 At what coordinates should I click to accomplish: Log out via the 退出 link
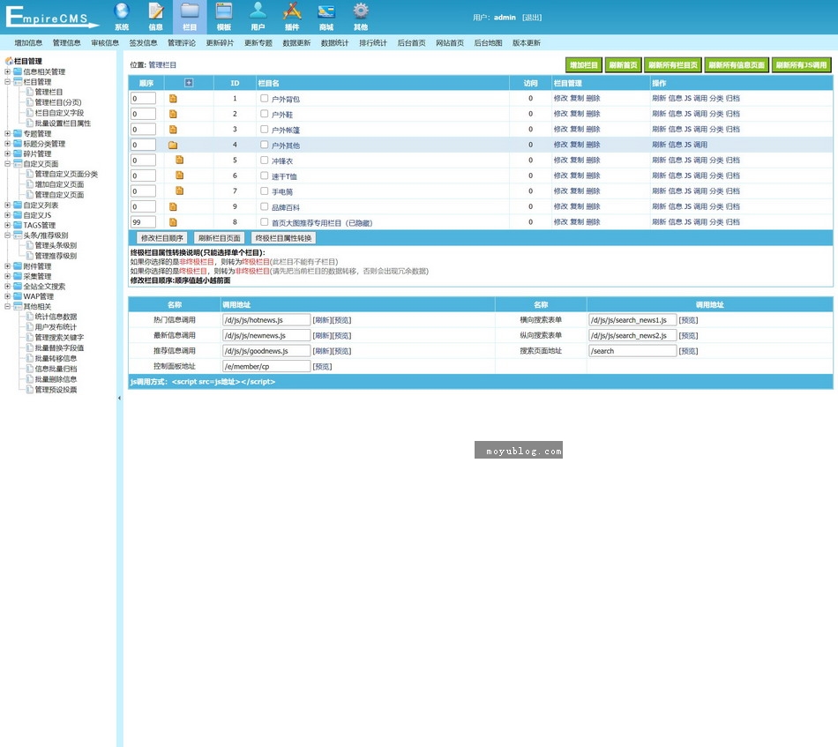point(532,18)
